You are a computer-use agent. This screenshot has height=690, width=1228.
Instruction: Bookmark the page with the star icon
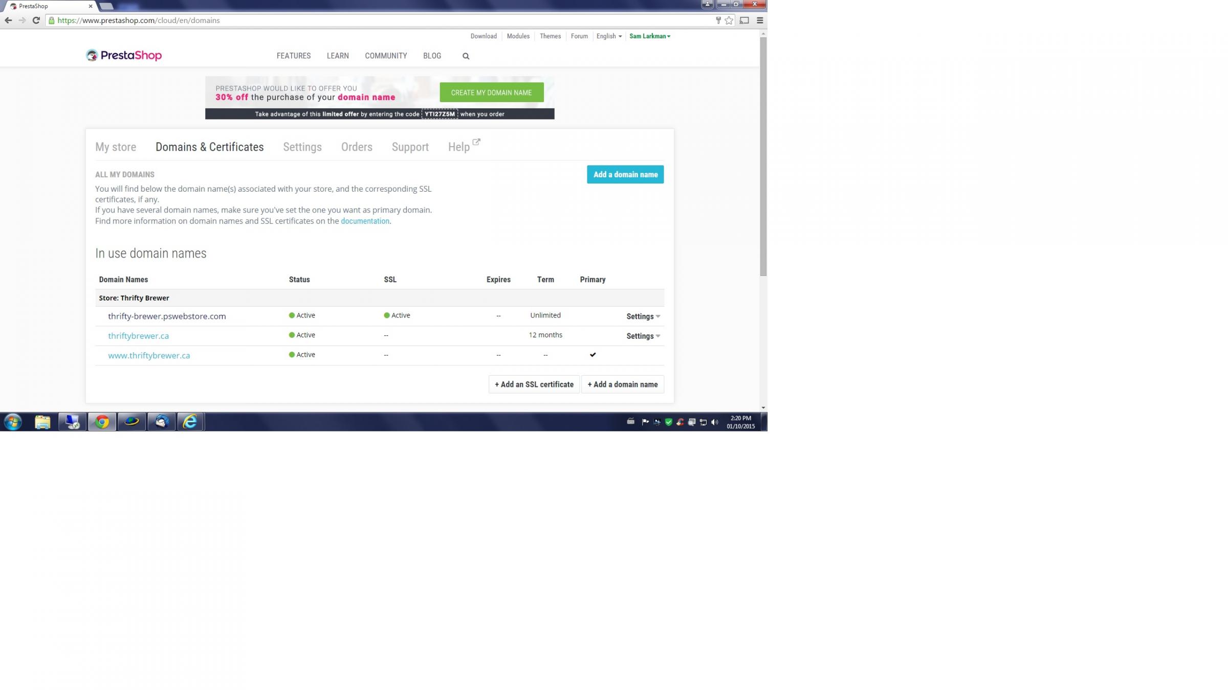(729, 20)
